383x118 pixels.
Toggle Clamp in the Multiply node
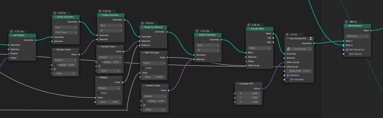pos(98,93)
